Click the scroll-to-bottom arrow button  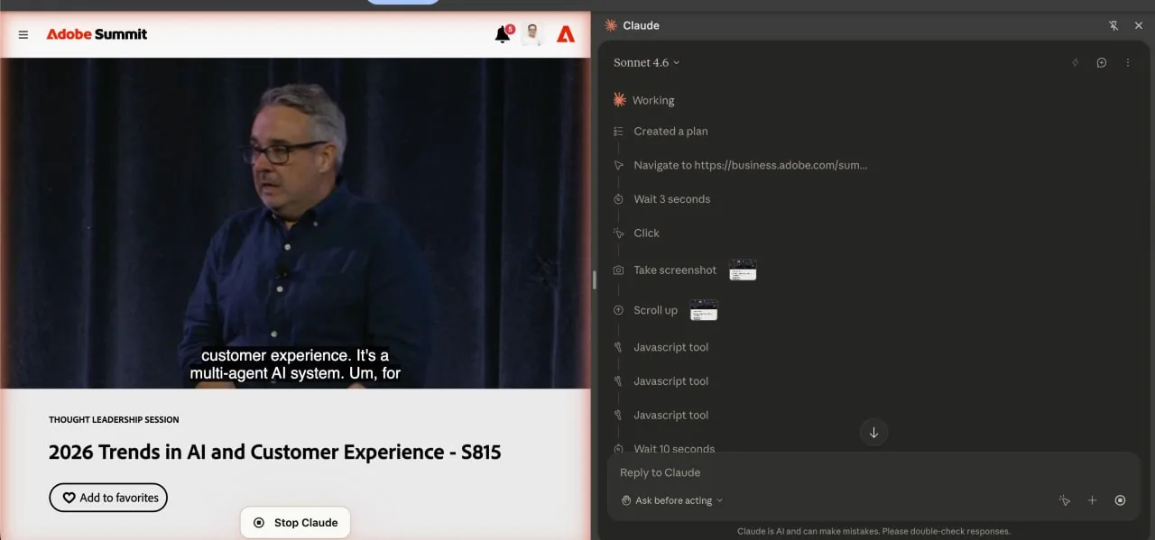[x=873, y=433]
